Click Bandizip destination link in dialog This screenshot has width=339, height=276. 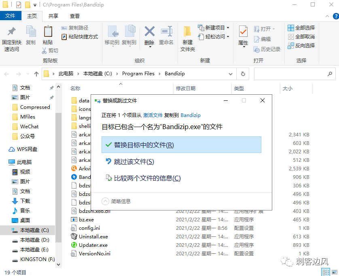point(191,115)
